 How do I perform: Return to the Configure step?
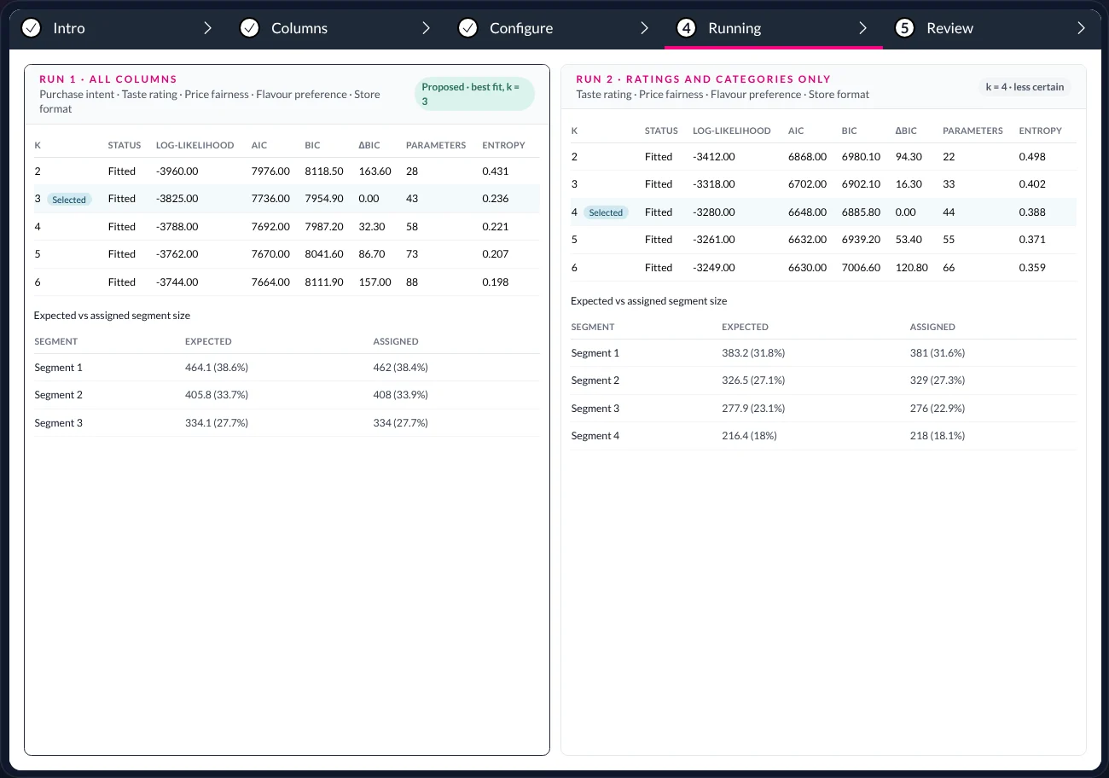pos(521,28)
